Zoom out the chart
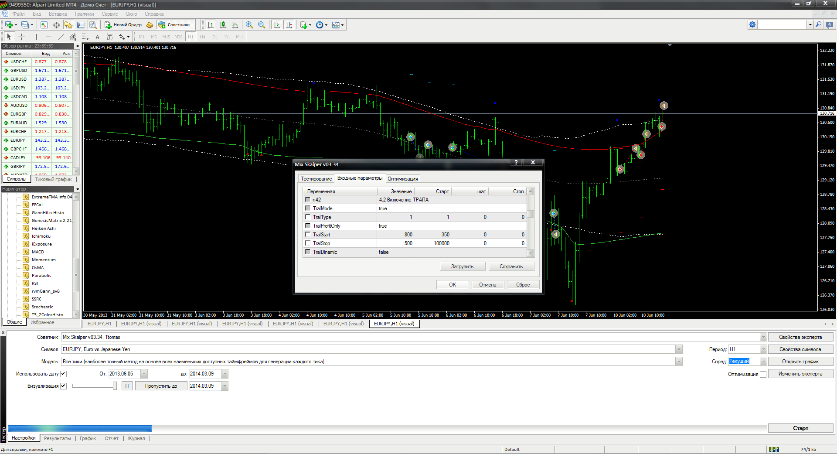Image resolution: width=837 pixels, height=454 pixels. pos(262,25)
